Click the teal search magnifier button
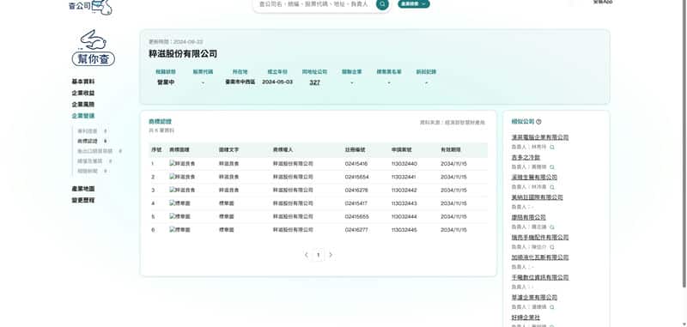The height and width of the screenshot is (327, 687). (382, 4)
